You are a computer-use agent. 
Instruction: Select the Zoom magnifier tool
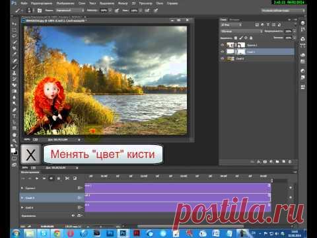[x=14, y=140]
